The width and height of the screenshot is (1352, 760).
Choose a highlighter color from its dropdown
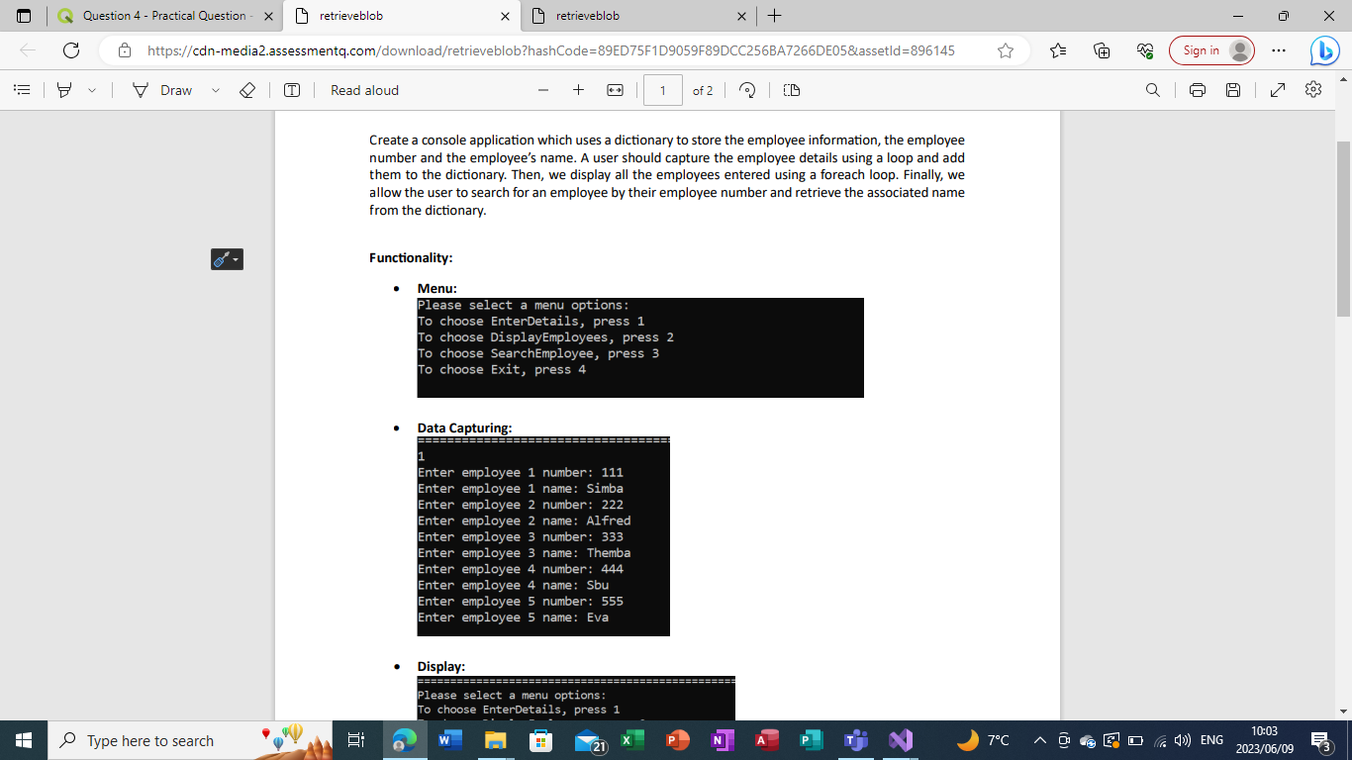(x=92, y=89)
